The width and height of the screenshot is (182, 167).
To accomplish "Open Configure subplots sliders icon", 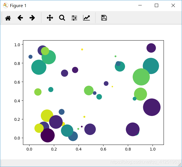I will (74, 18).
